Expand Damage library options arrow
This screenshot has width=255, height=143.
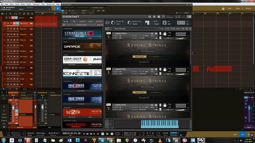coord(100,52)
